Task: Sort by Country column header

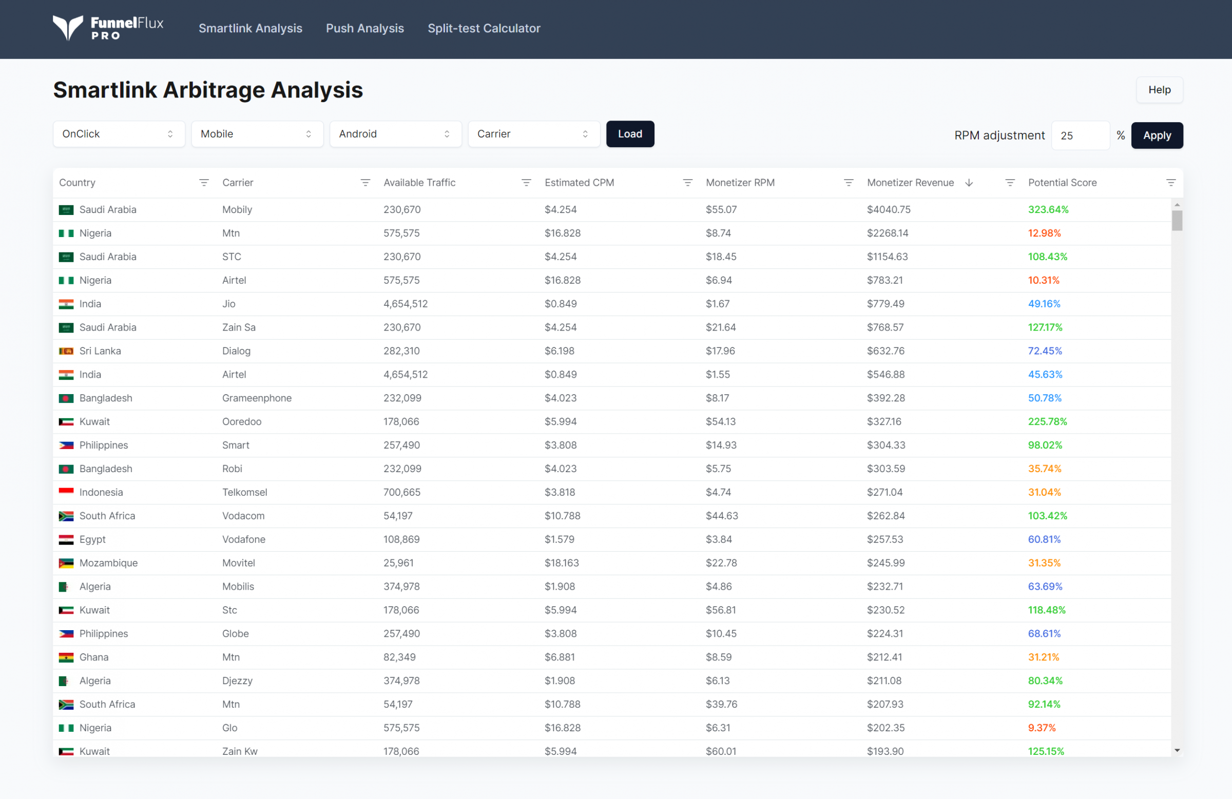Action: 77,183
